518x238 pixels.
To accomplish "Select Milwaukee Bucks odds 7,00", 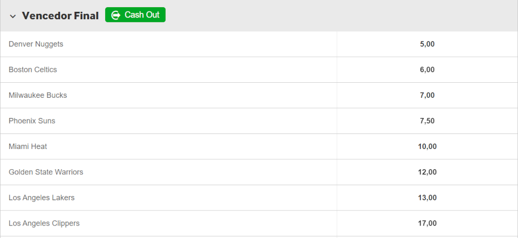I will pyautogui.click(x=427, y=95).
